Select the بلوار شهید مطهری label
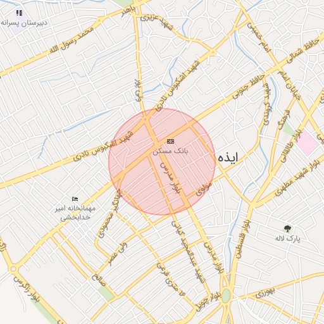 pyautogui.click(x=296, y=177)
